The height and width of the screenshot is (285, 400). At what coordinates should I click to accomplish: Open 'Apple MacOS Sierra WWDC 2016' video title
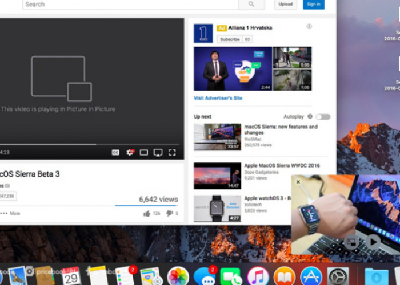[282, 165]
